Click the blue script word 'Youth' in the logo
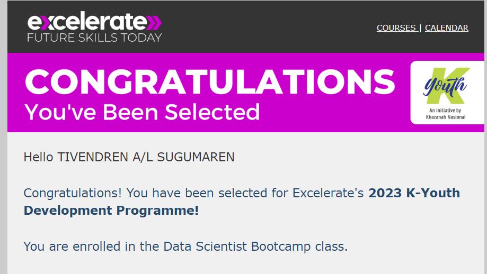 click(445, 86)
